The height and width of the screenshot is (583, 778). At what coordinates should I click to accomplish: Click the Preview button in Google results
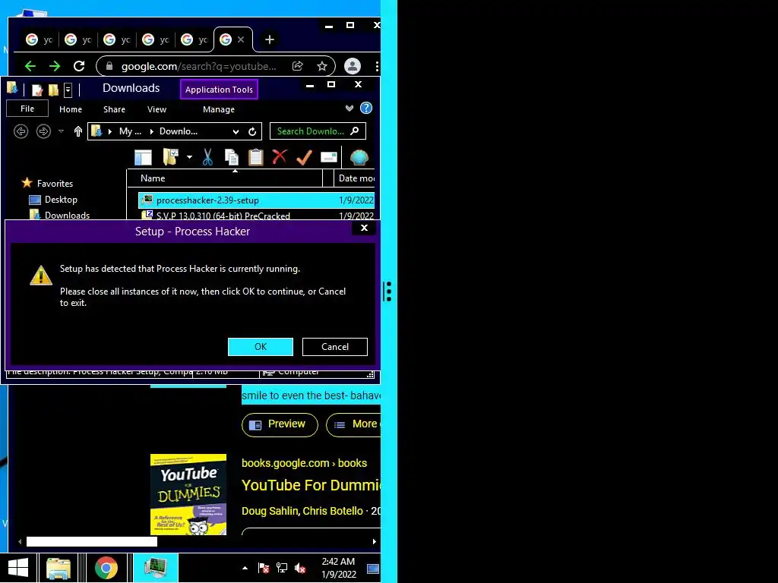pyautogui.click(x=280, y=425)
